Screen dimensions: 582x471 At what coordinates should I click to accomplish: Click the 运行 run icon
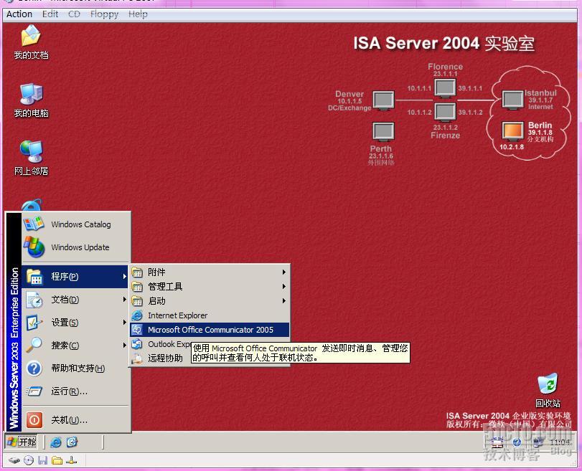[34, 391]
